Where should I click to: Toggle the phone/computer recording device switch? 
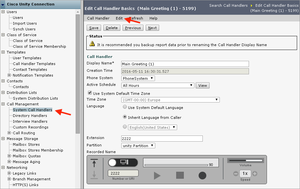pos(123,163)
